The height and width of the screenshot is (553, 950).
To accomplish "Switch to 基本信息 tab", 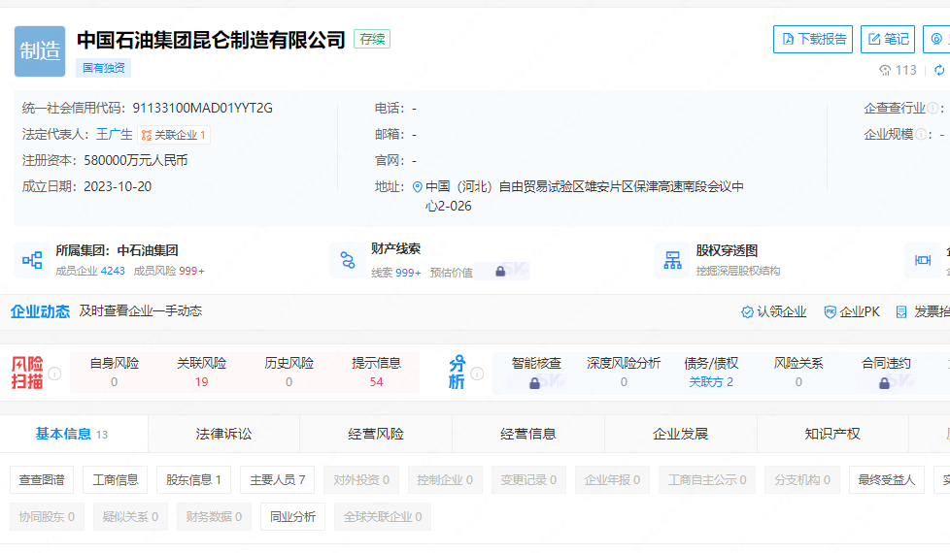I will pos(72,434).
